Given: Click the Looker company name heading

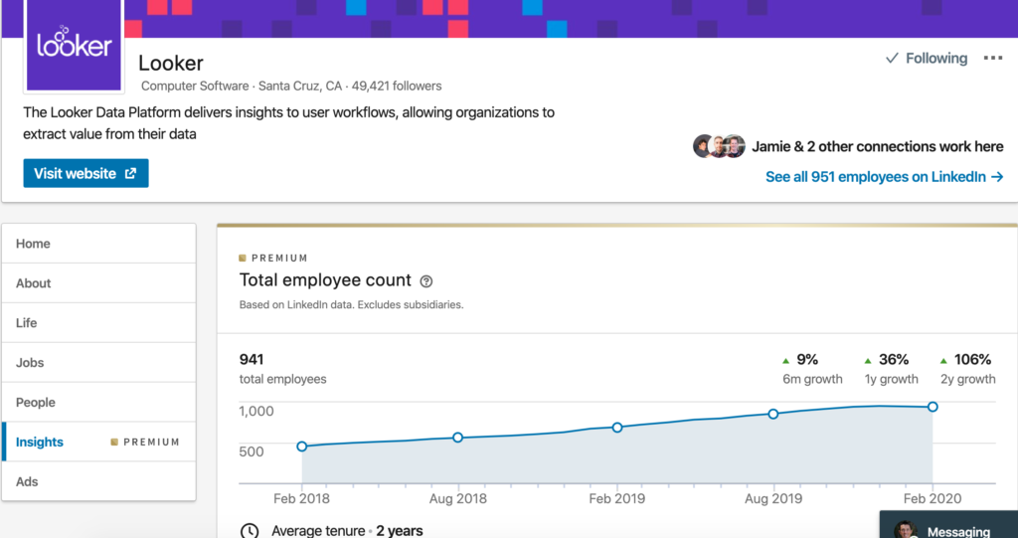Looking at the screenshot, I should (171, 63).
